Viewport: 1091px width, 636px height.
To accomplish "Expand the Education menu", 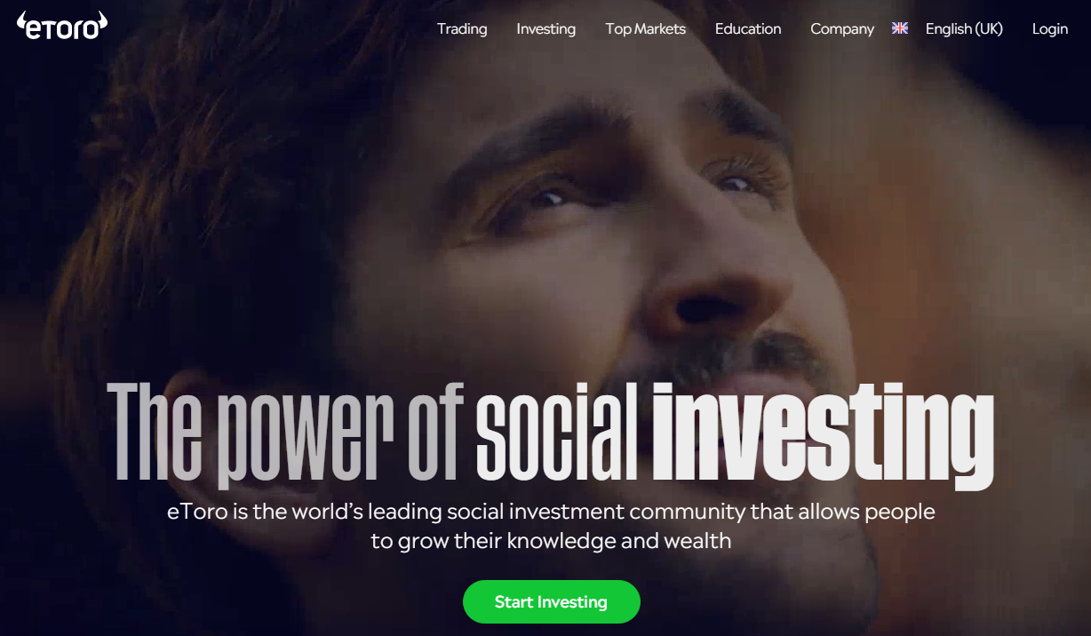I will (x=748, y=28).
